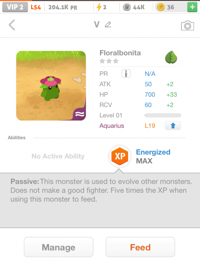
Task: Tap the three-star rating row
Action: [109, 61]
